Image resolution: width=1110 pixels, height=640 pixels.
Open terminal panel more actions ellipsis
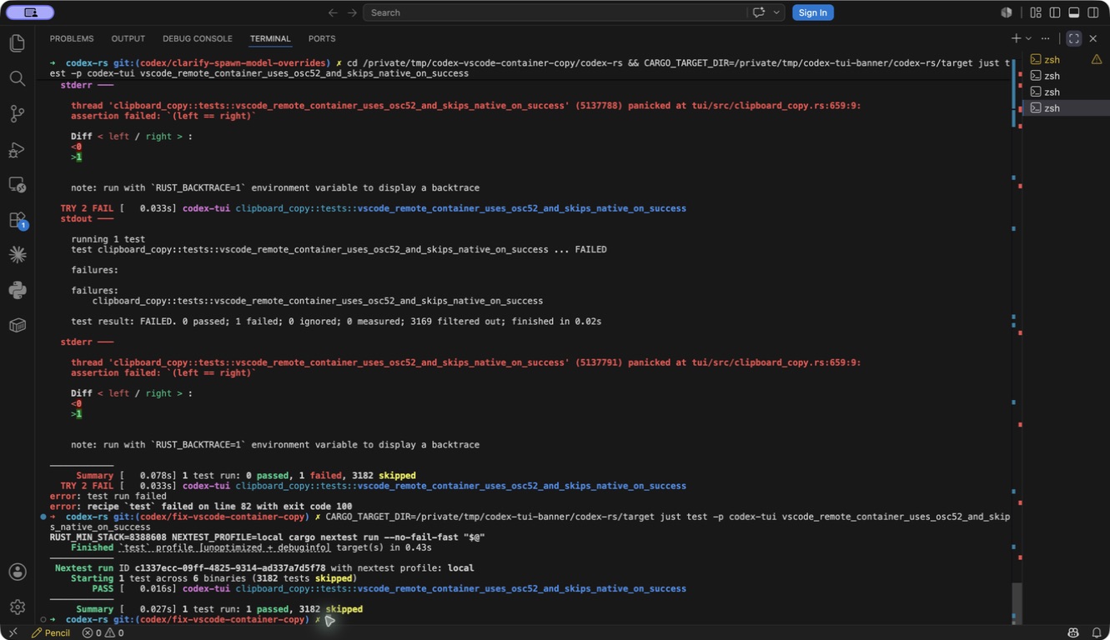1045,38
